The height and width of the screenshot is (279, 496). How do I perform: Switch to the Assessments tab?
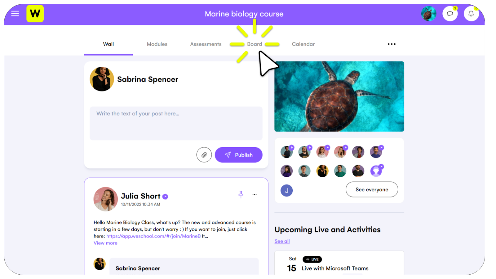click(x=206, y=44)
